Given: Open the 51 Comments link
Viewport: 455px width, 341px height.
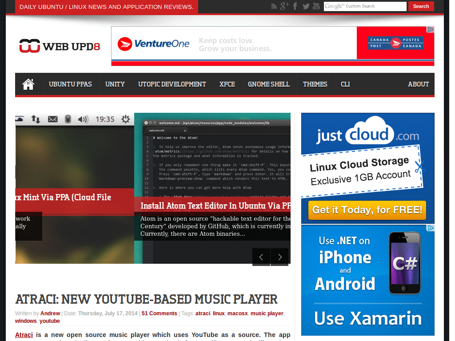Looking at the screenshot, I should click(160, 313).
